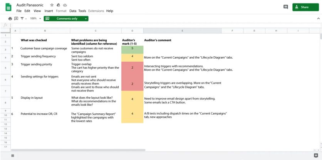Screen dimensions: 322x160
Task: Open the Extensions menu
Action: pyautogui.click(x=96, y=11)
